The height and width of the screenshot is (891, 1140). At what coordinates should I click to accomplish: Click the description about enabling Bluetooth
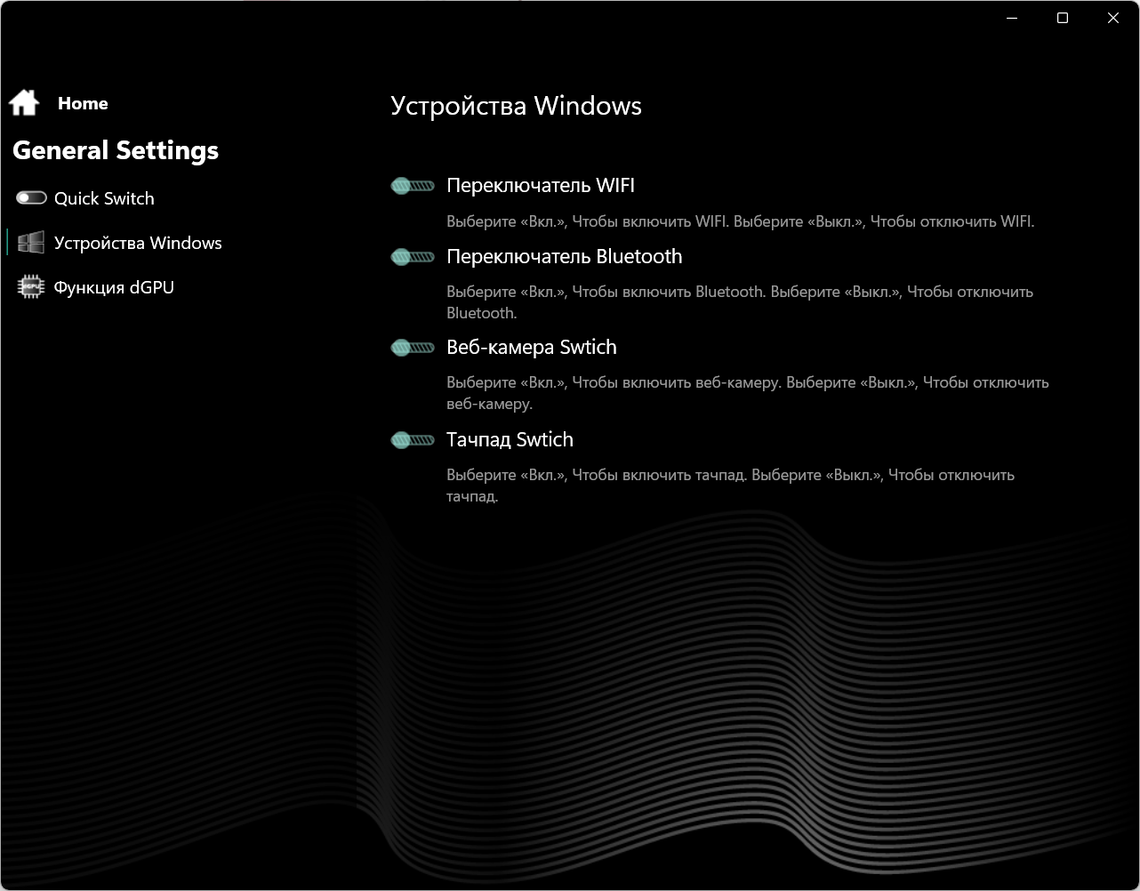tap(740, 302)
